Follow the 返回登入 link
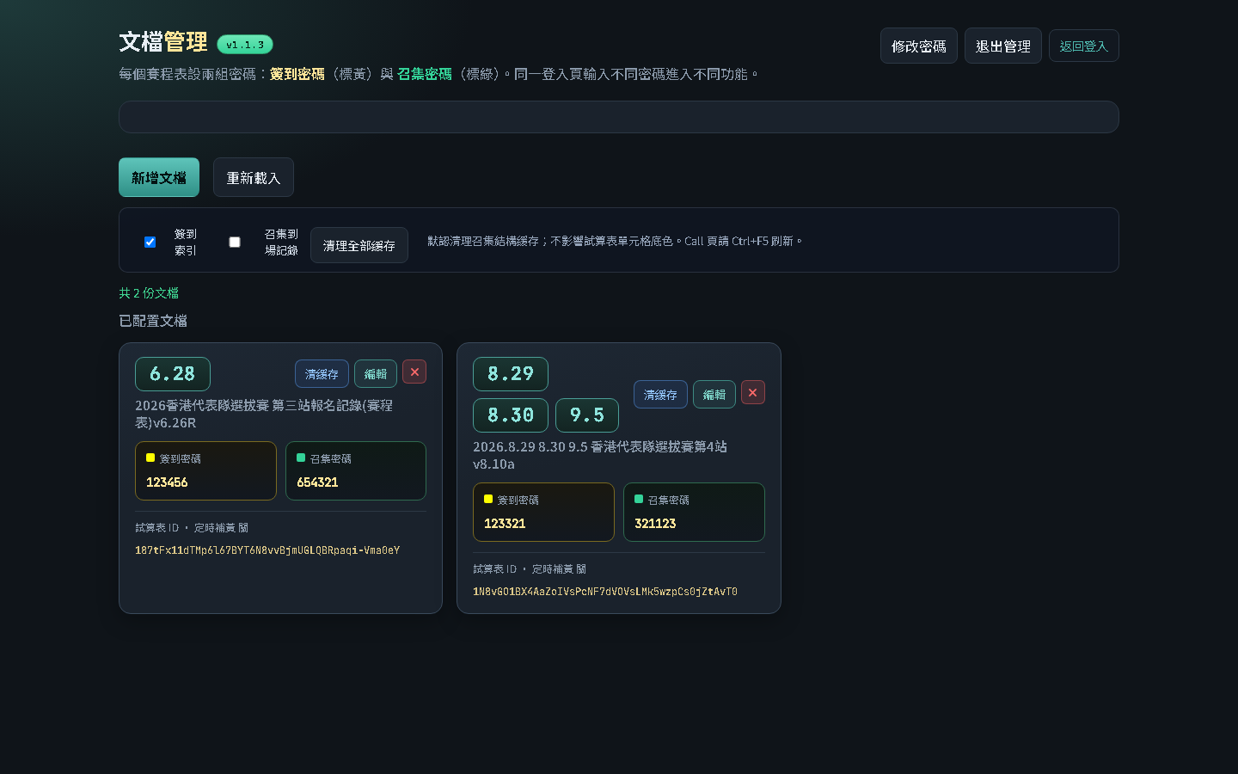Screen dimensions: 1238x774 click(x=1084, y=46)
